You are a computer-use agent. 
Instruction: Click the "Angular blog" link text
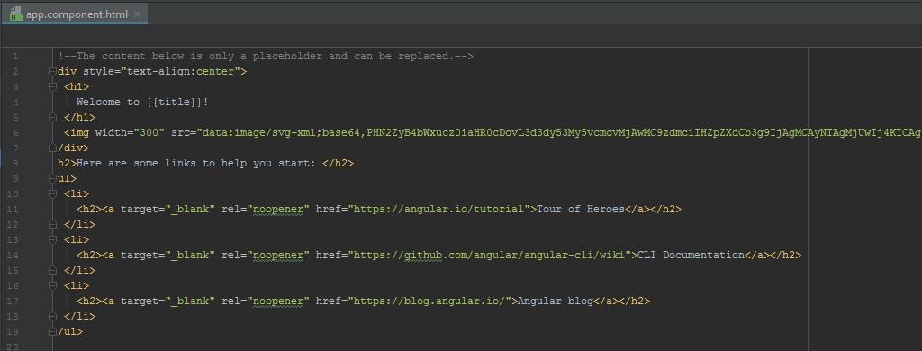(x=556, y=301)
